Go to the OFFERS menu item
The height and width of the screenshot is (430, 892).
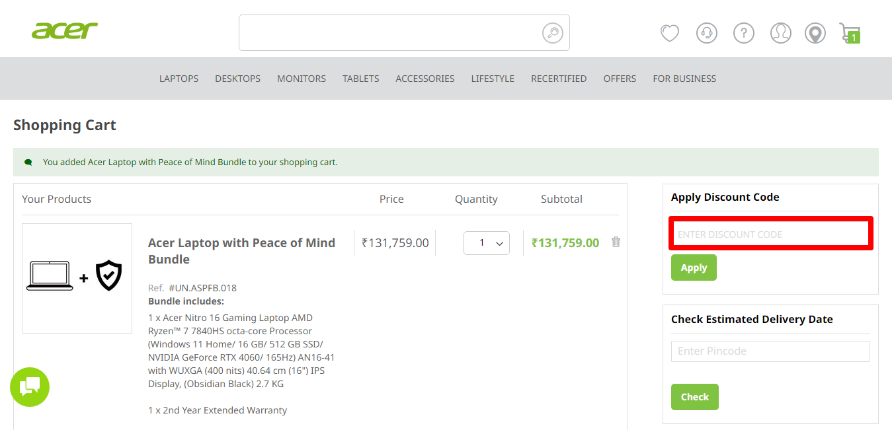click(x=620, y=78)
